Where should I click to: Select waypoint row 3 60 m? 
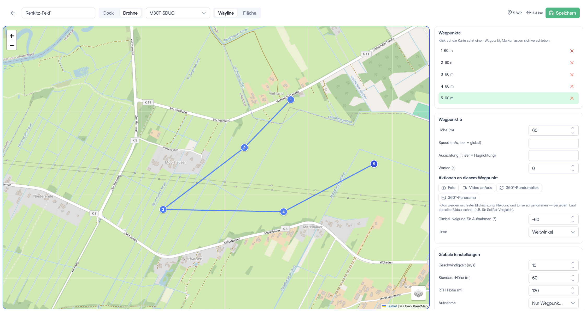point(508,75)
